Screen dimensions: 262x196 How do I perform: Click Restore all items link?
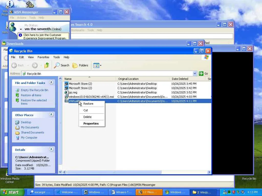(31, 95)
